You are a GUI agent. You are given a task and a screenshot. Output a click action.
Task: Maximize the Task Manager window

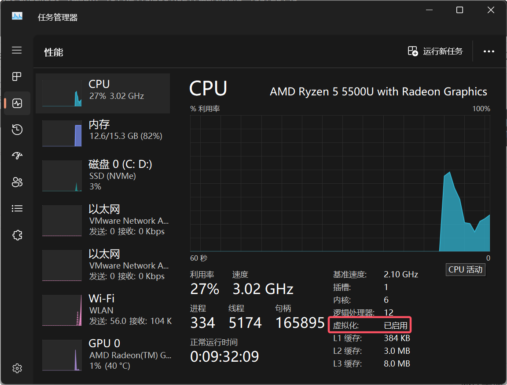pyautogui.click(x=459, y=10)
